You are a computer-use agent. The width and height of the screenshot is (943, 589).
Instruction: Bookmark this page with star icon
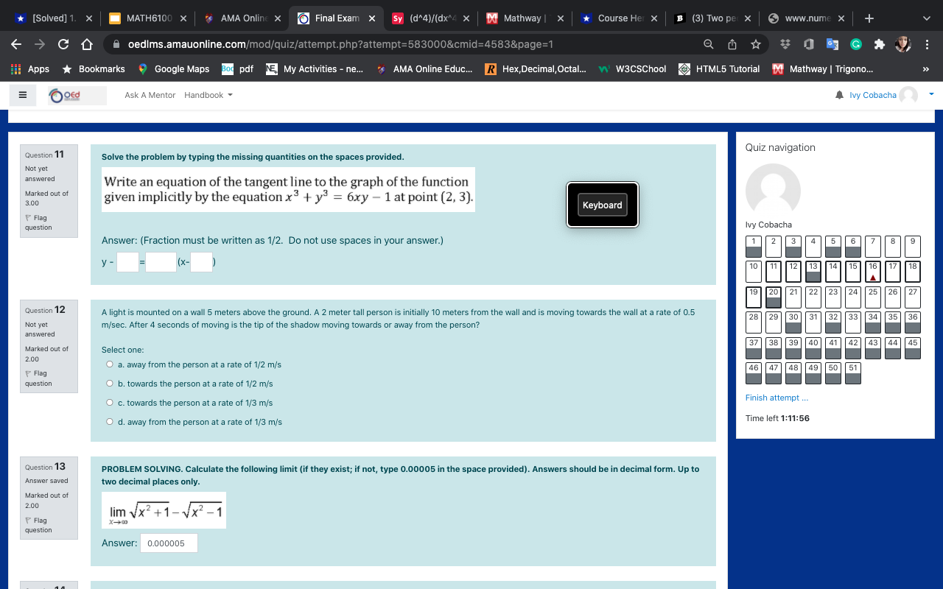coord(756,44)
